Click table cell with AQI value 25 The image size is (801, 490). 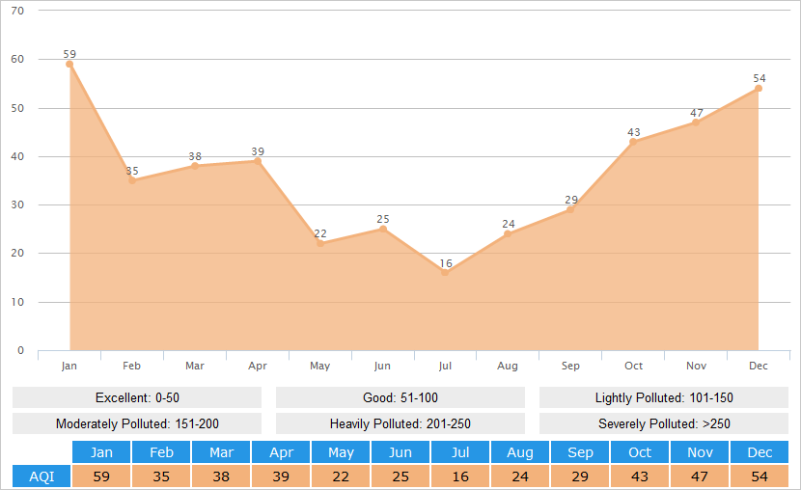pos(400,476)
